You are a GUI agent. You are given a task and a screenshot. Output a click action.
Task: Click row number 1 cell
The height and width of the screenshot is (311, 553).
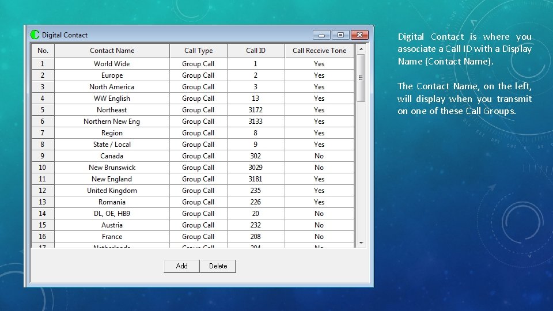point(43,64)
